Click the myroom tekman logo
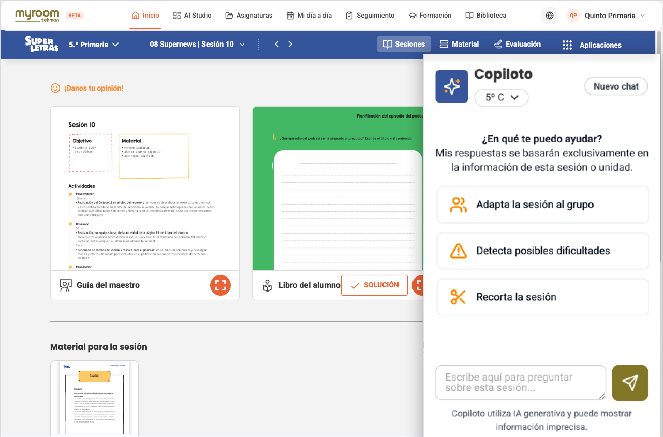The height and width of the screenshot is (437, 663). 37,16
